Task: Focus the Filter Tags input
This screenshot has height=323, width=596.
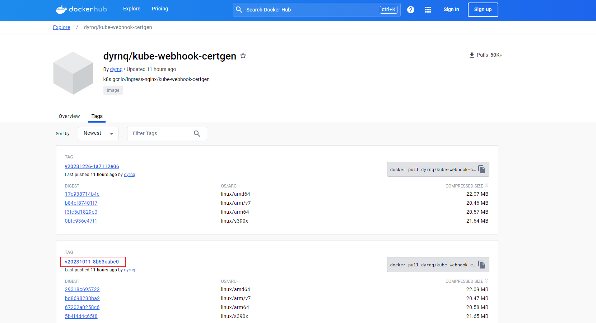Action: coord(167,133)
